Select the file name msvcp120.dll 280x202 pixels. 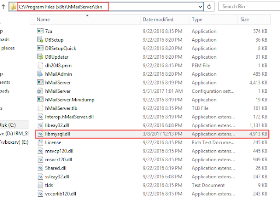point(59,151)
